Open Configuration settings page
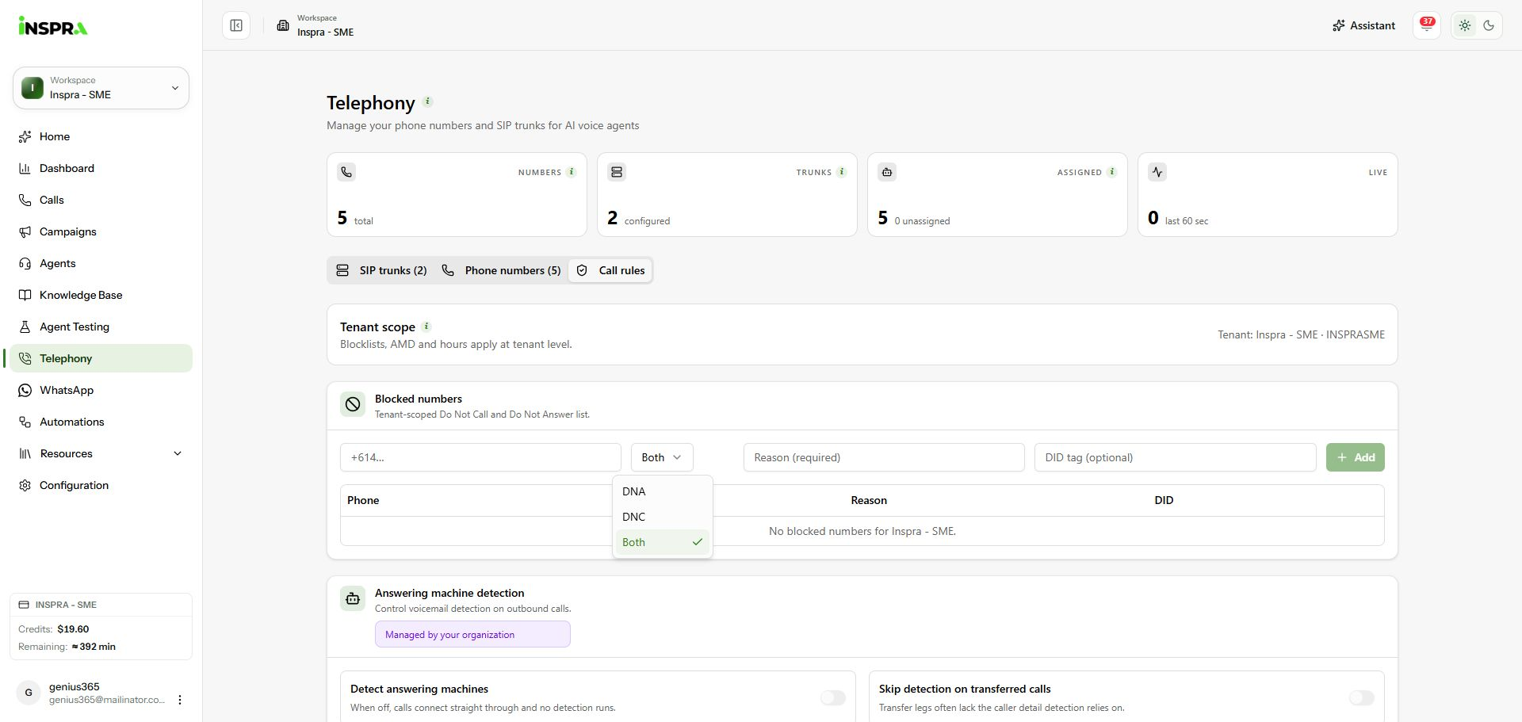The width and height of the screenshot is (1522, 722). point(101,485)
